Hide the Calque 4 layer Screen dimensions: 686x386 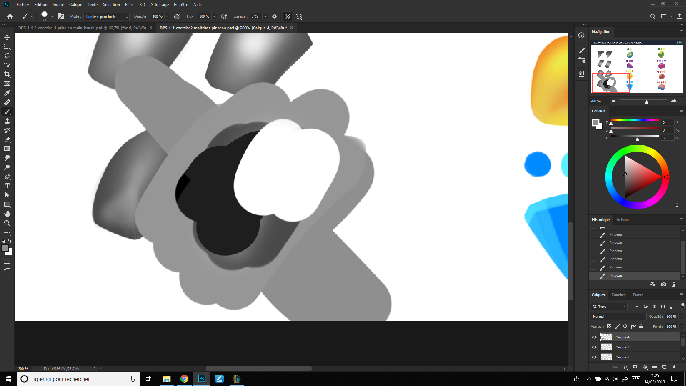[x=594, y=337]
